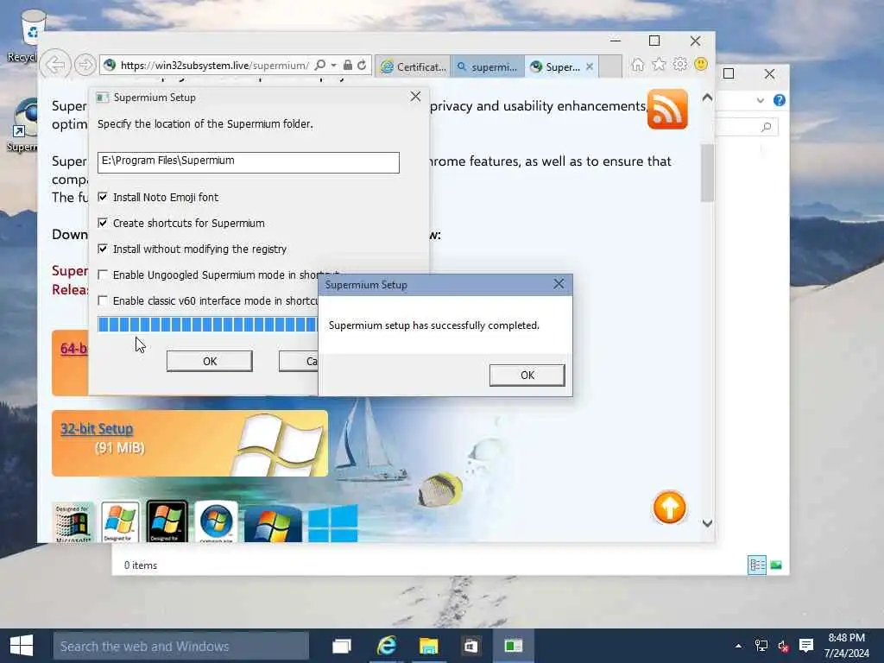Click the Search the web and Windows box
Screen dimensions: 884x663
181,646
